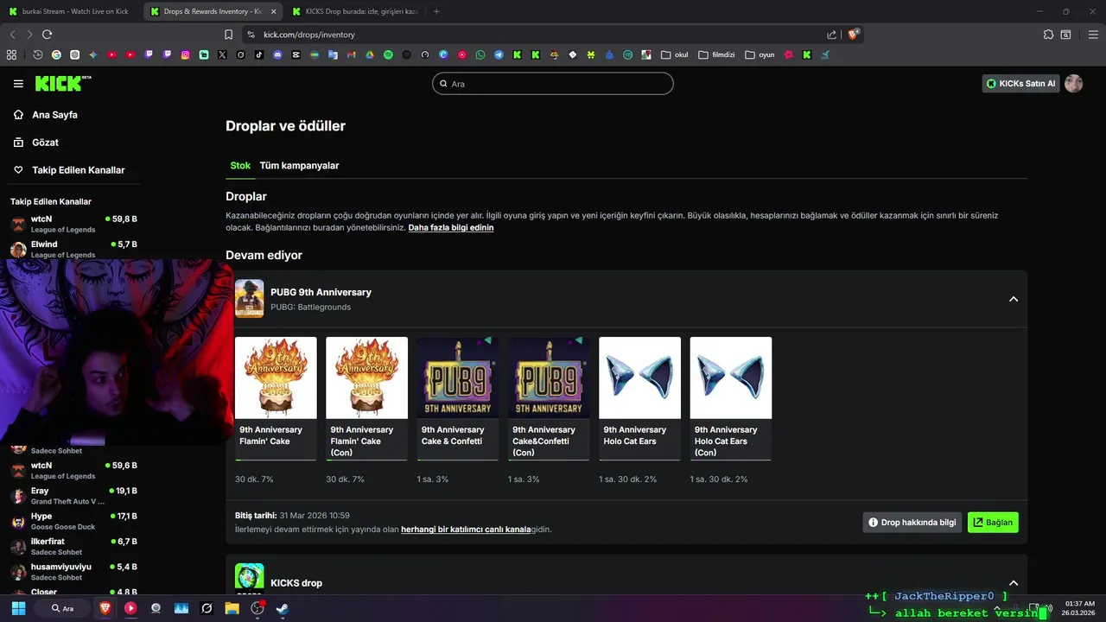Reload the page

coord(47,35)
